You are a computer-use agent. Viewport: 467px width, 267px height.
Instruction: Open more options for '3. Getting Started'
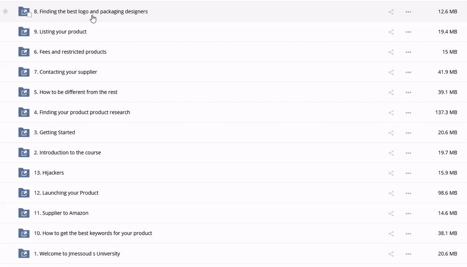click(x=408, y=133)
